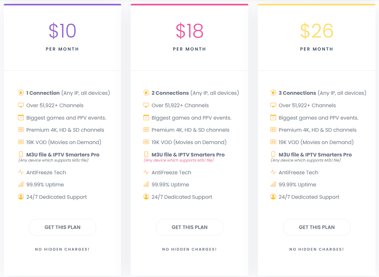Viewport: 379px width, 277px height.
Task: Click the 4K icon beside Premium channels, $10 plan
Action: pyautogui.click(x=21, y=130)
